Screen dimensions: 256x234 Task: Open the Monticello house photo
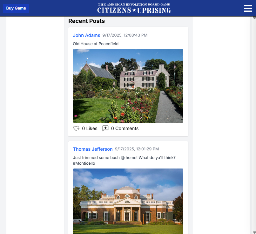point(128,201)
